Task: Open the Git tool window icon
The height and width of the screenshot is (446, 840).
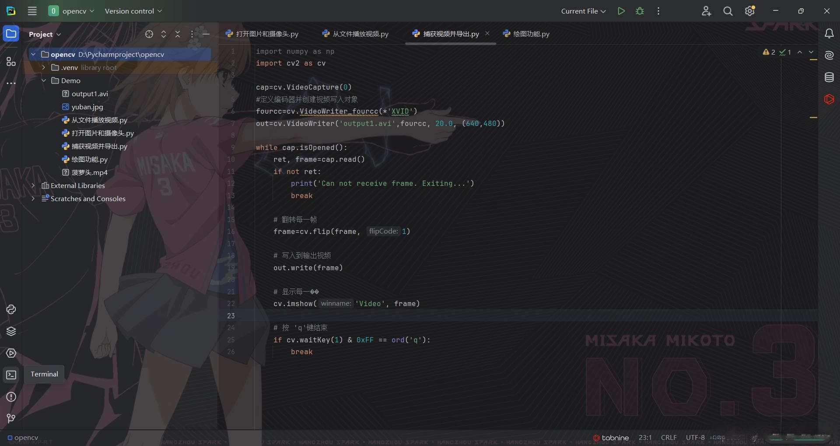Action: click(11, 418)
